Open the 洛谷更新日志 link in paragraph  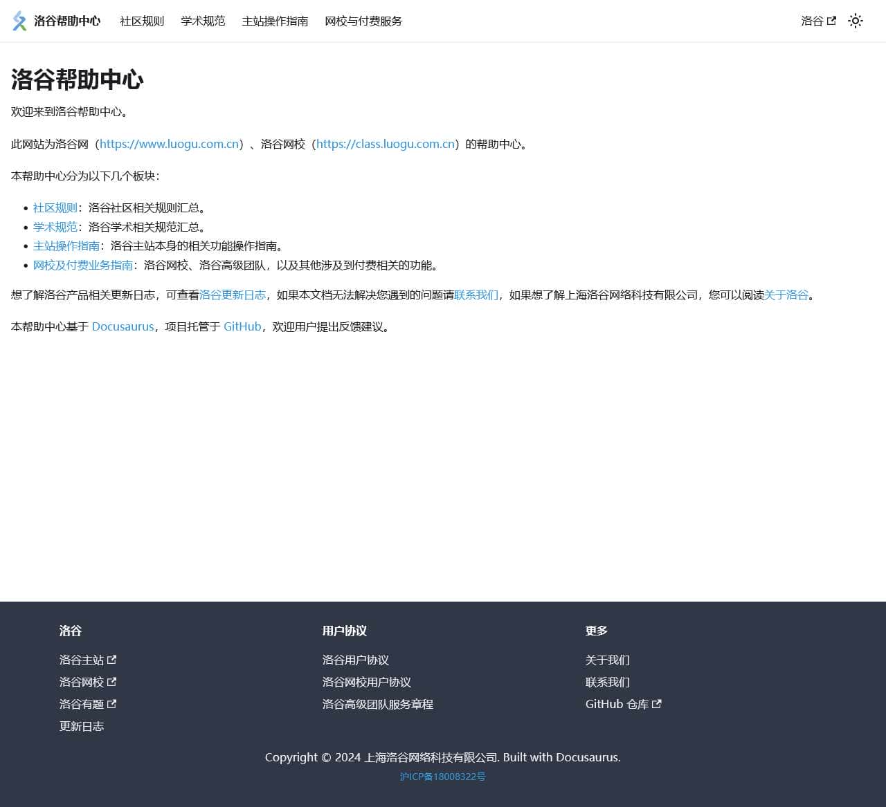[233, 295]
